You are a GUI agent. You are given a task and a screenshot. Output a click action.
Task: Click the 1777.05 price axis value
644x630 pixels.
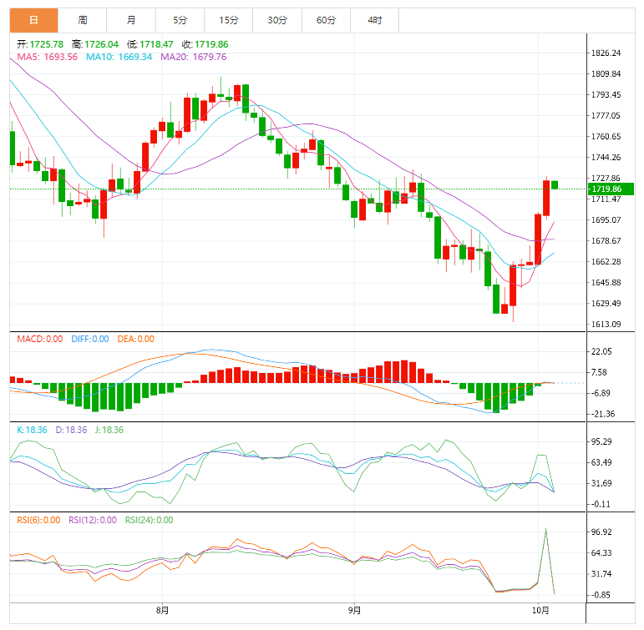point(606,116)
